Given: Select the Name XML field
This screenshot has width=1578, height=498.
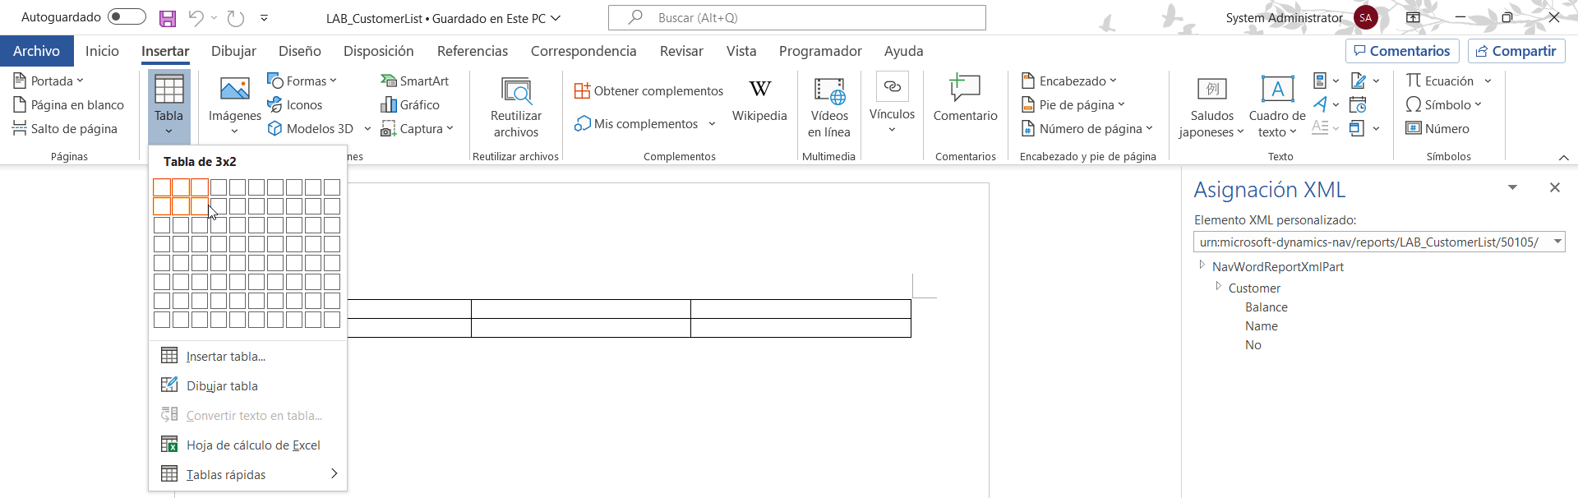Looking at the screenshot, I should 1262,325.
